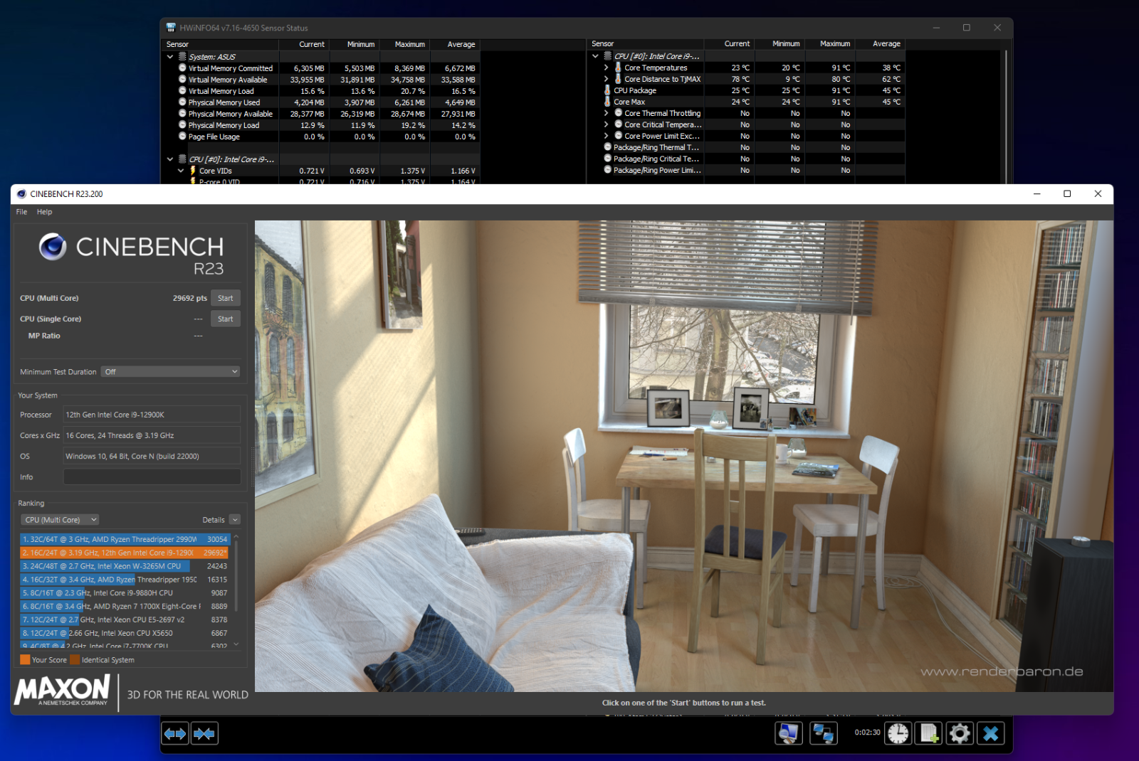Toggle the Details arrow in Ranking
This screenshot has width=1139, height=761.
[x=235, y=520]
